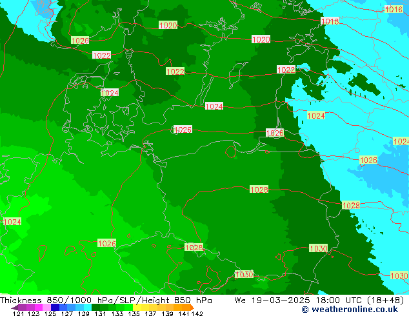Click the legend value 131

100,313
